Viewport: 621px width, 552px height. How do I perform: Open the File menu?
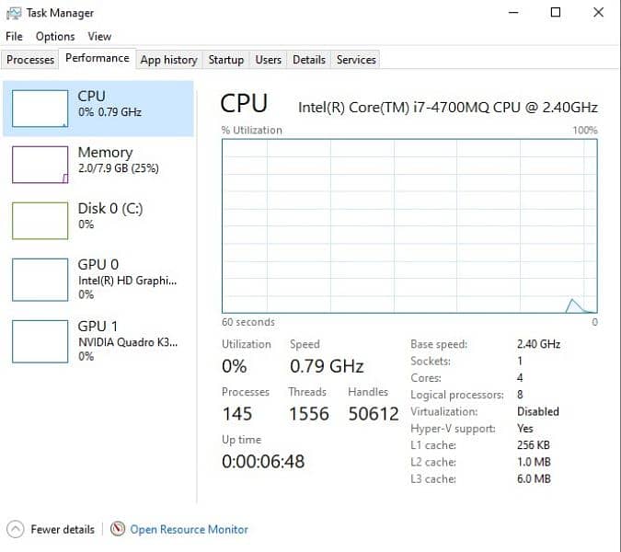click(14, 37)
